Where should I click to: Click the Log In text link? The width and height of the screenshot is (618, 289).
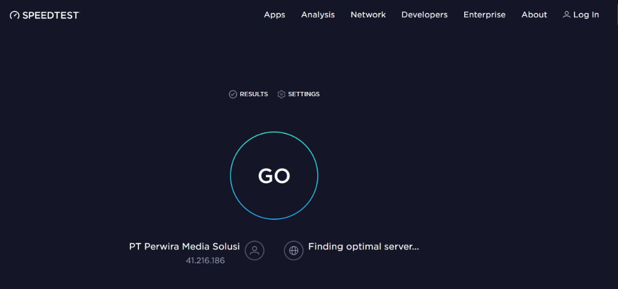click(x=586, y=15)
